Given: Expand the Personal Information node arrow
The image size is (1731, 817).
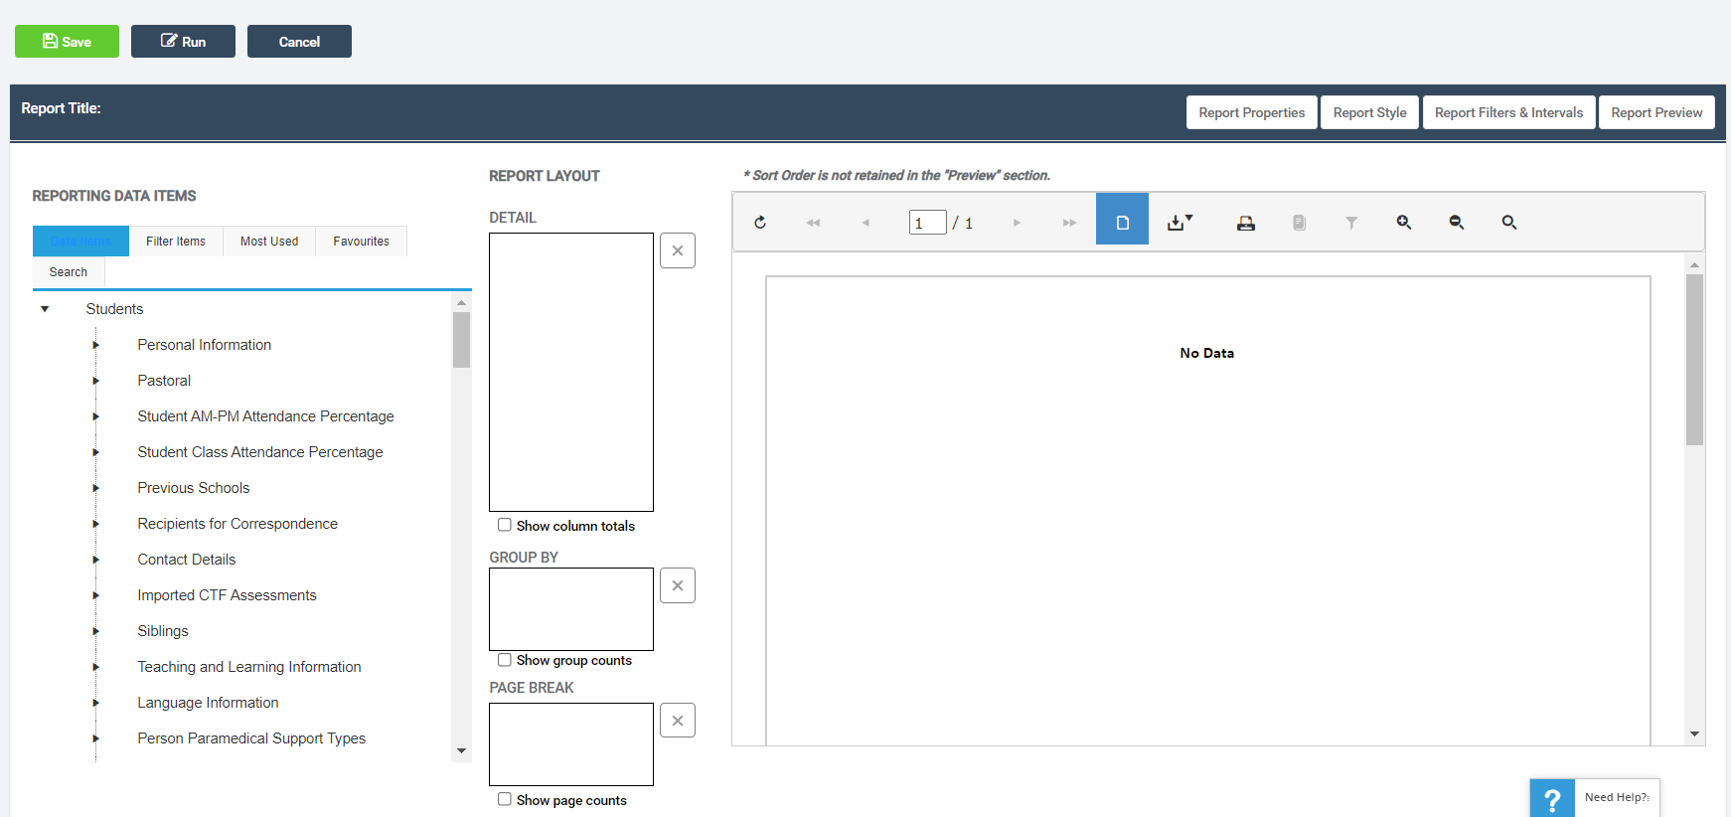Looking at the screenshot, I should (x=96, y=345).
